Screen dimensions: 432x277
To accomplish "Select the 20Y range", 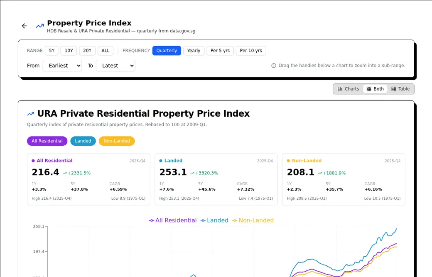I will click(x=87, y=51).
